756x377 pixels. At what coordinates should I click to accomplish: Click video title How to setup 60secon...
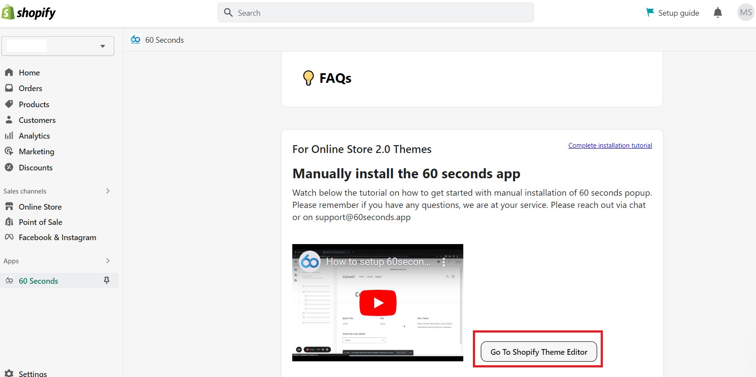click(378, 262)
